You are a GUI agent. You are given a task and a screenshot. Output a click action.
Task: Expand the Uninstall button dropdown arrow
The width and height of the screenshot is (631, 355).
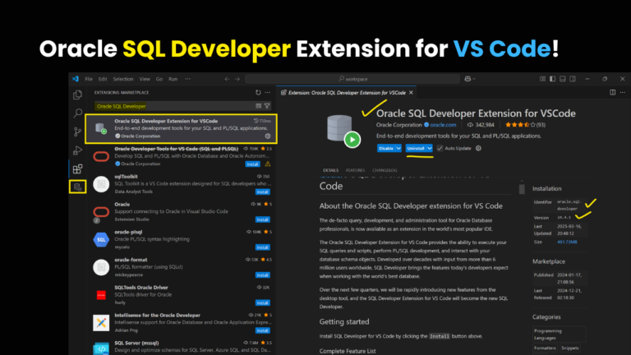point(430,148)
